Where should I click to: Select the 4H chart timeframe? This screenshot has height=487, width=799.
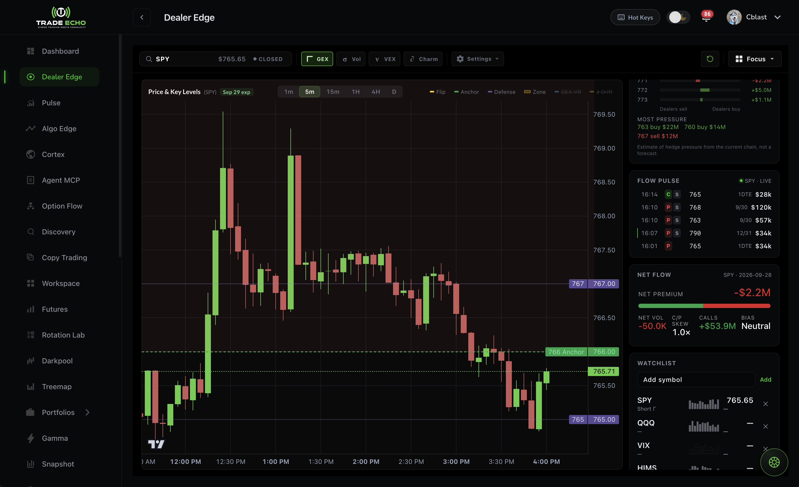(x=376, y=92)
